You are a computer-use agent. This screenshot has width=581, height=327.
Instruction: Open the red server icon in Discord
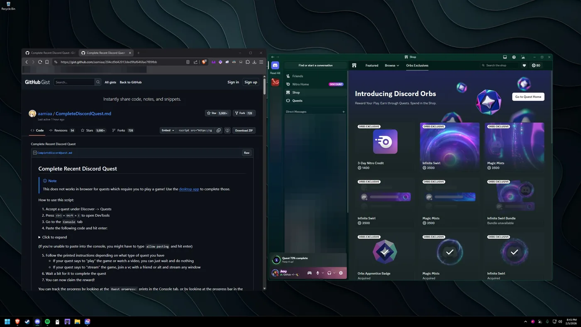275,82
